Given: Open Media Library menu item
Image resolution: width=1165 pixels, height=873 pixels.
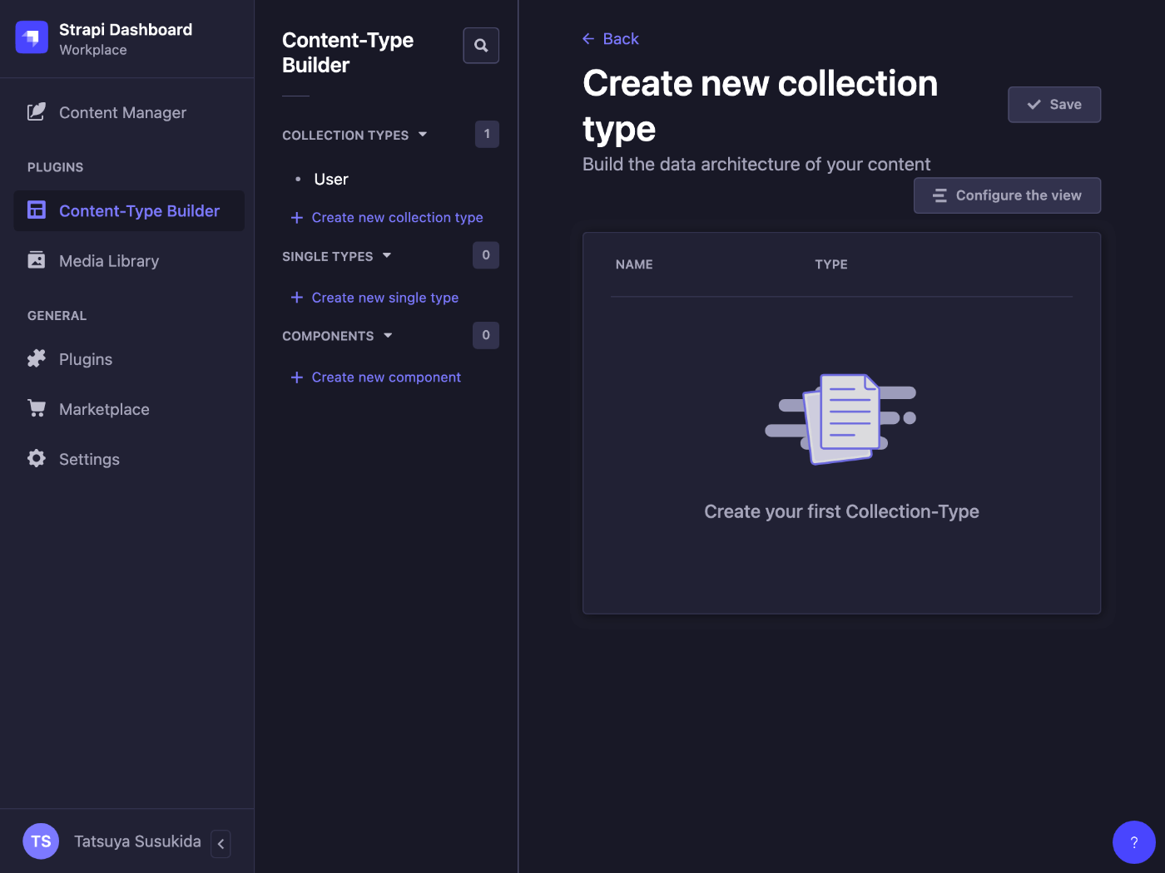Looking at the screenshot, I should coord(129,261).
